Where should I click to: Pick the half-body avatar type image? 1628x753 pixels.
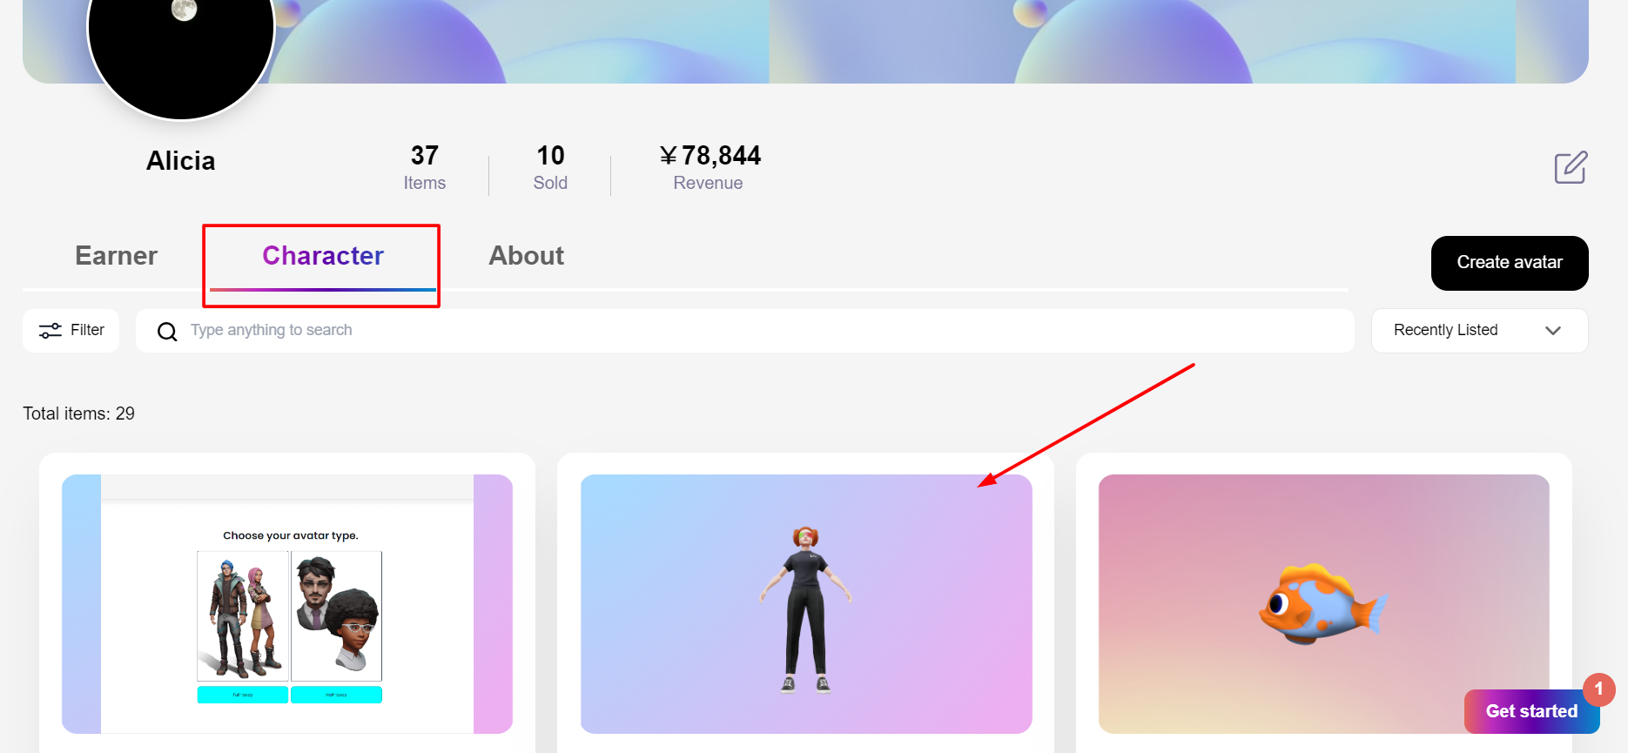[336, 616]
